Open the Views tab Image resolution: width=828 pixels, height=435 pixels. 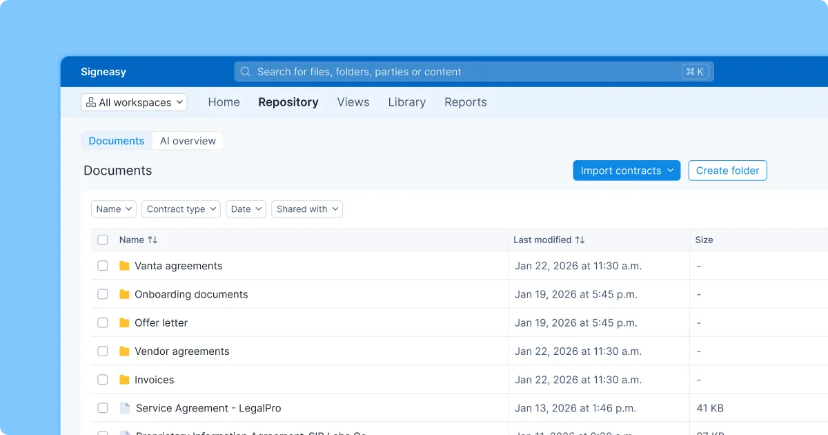353,102
